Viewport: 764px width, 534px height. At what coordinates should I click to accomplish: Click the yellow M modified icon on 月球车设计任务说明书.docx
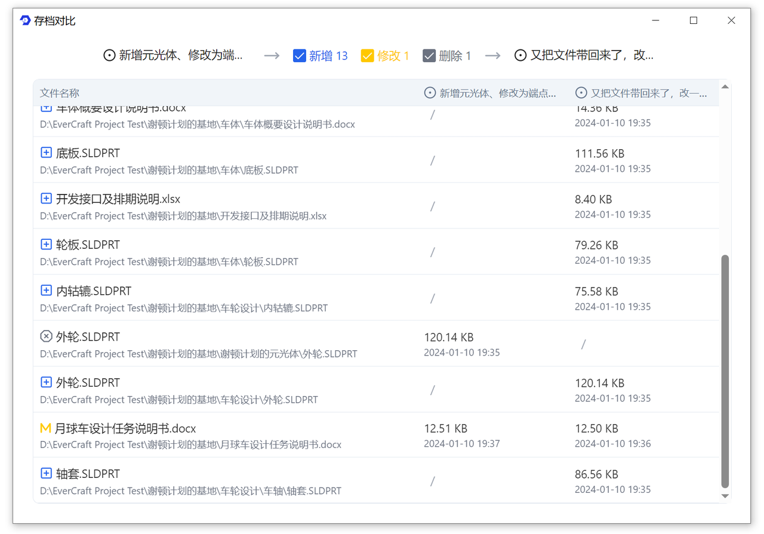click(47, 428)
